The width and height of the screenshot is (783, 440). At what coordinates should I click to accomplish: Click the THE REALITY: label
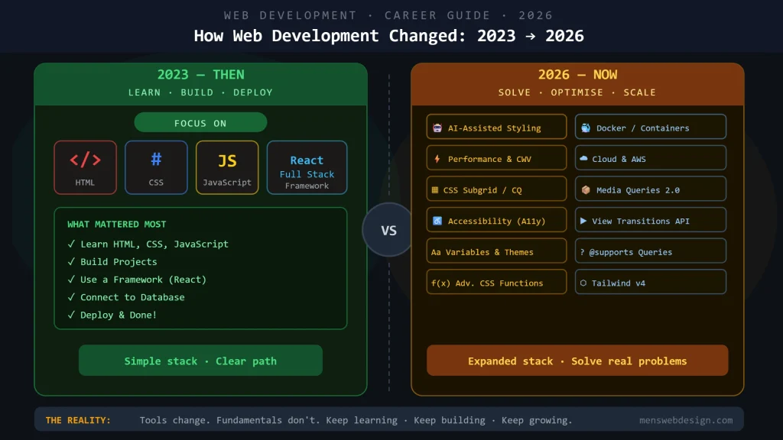[78, 420]
